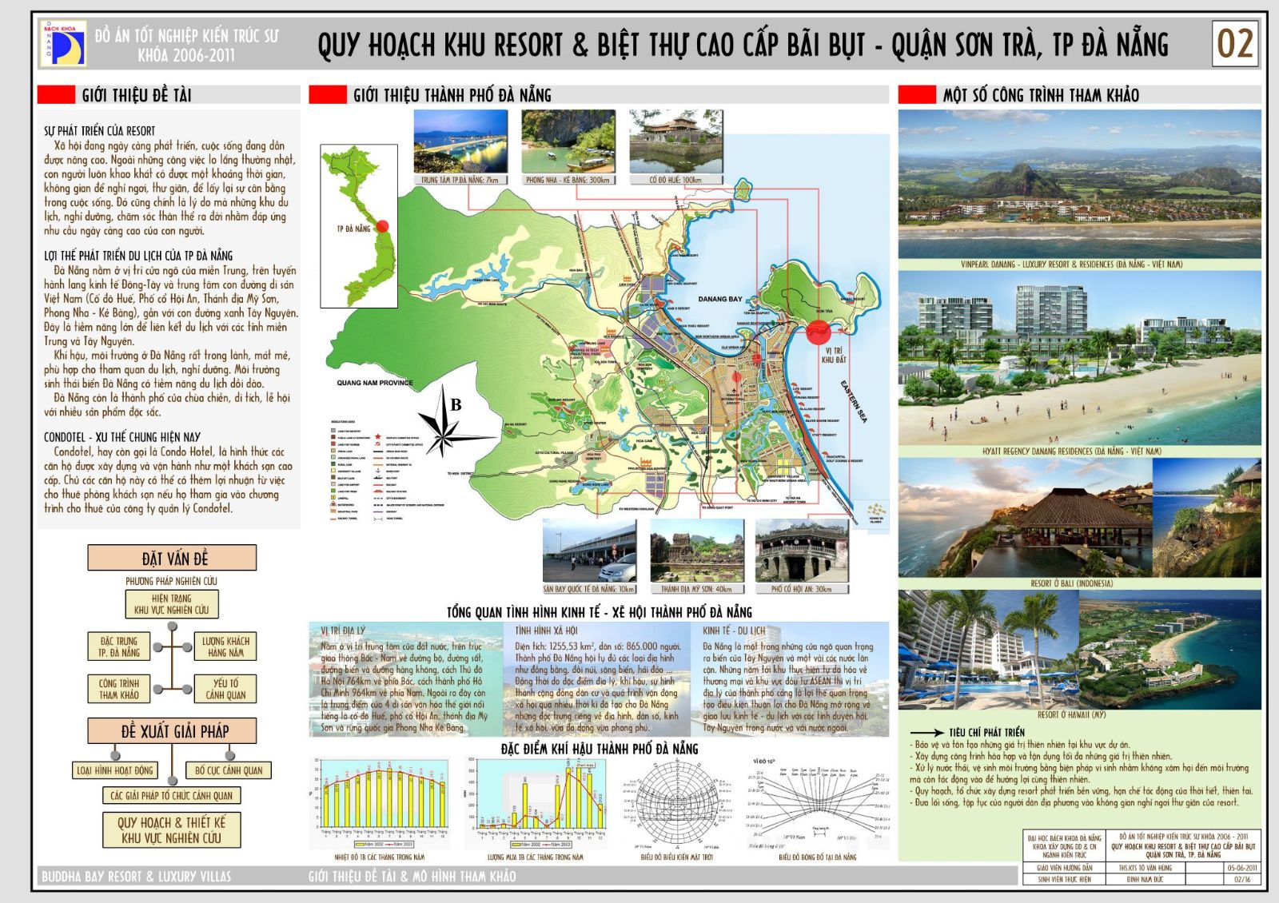Click the large red site-location circle on the map
The width and height of the screenshot is (1279, 903).
click(x=819, y=331)
